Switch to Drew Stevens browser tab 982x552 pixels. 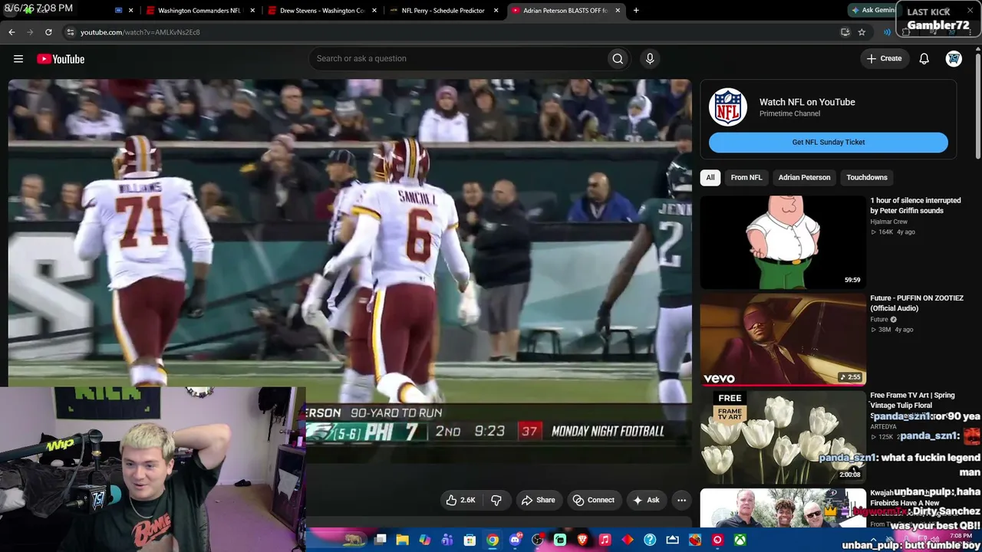click(322, 11)
